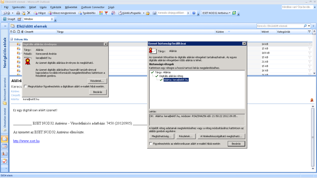Screen dimensions: 317x178
Task: Open the Fájl menu
Action: 6,7
